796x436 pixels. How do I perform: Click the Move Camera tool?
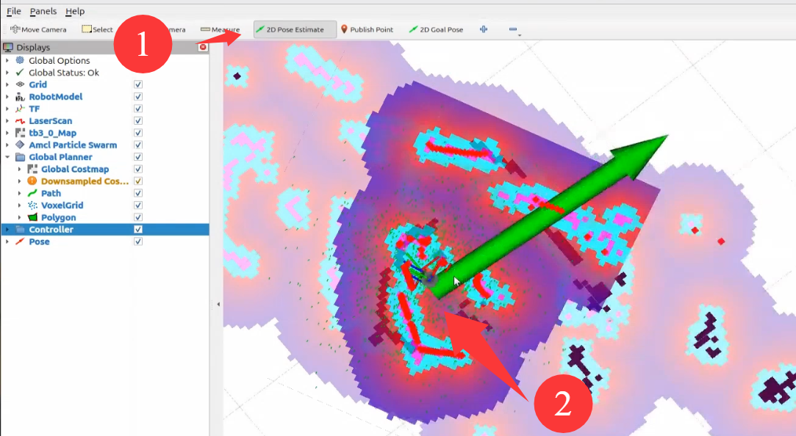pos(38,29)
